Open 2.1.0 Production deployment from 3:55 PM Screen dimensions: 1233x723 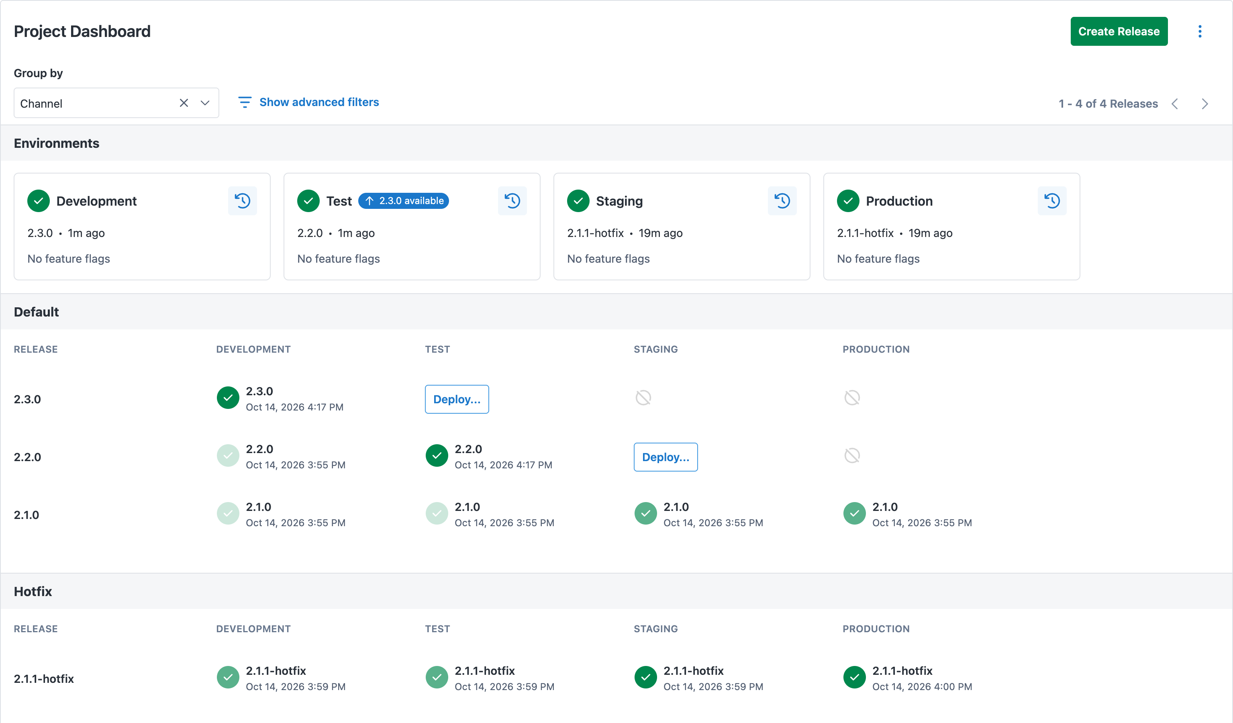[908, 514]
